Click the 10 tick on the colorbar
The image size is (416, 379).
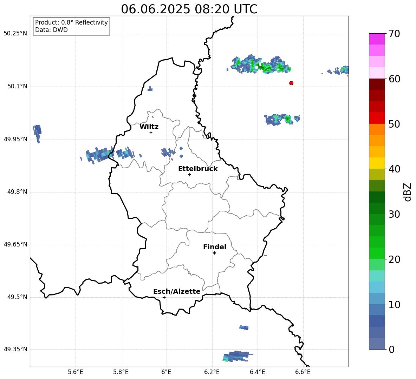click(x=394, y=304)
